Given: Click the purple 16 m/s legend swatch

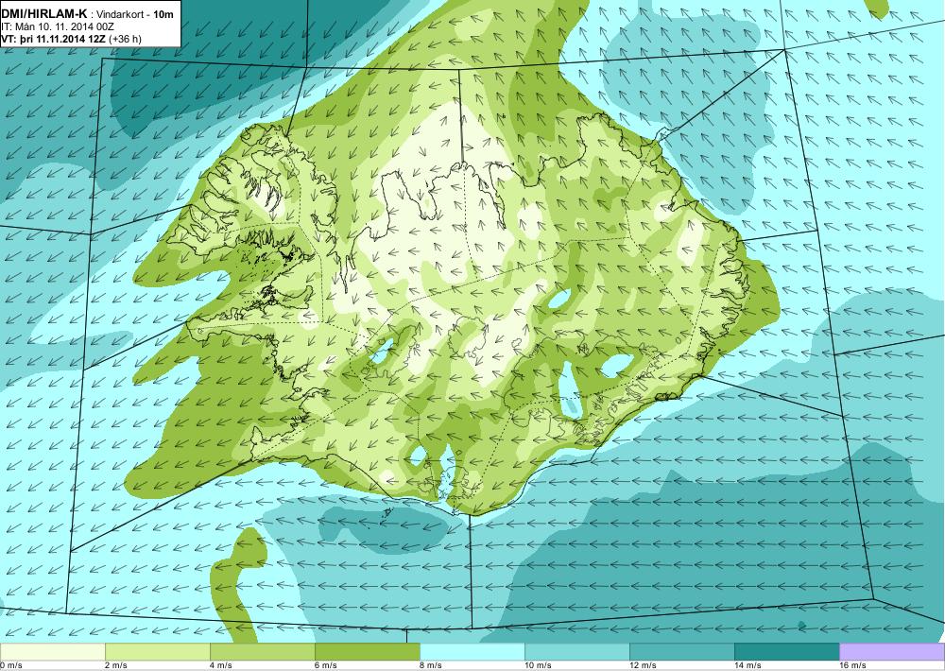Looking at the screenshot, I should [x=892, y=652].
